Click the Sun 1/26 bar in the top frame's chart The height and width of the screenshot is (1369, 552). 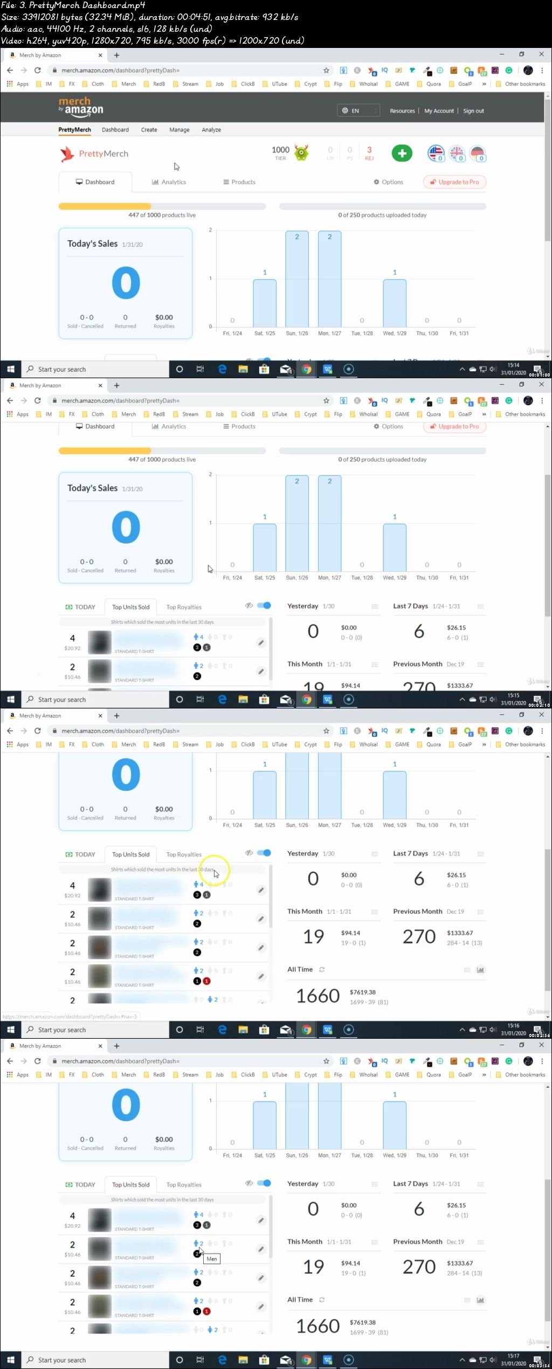point(297,279)
